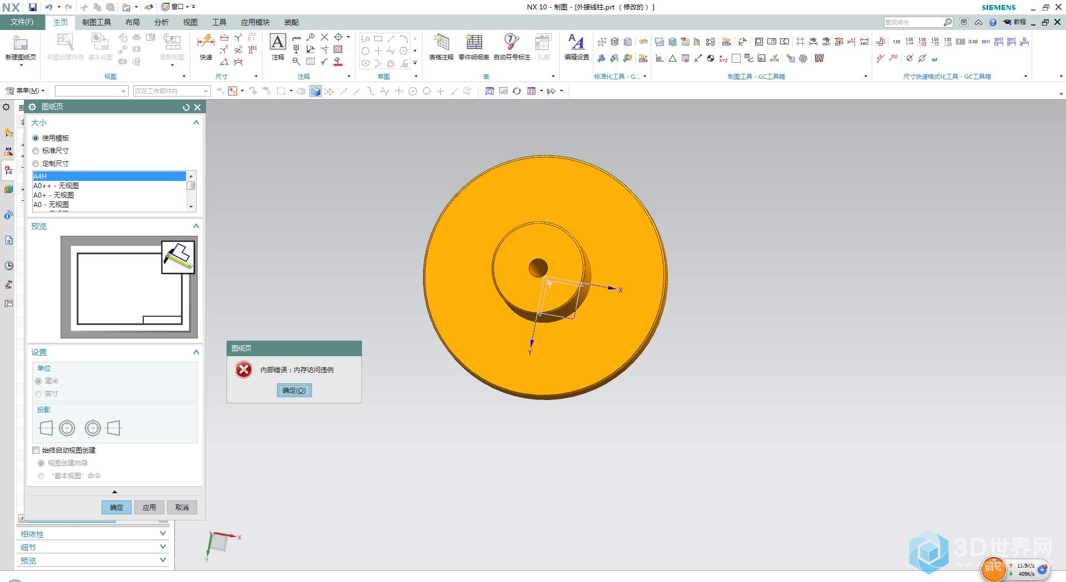Image resolution: width=1066 pixels, height=582 pixels.
Task: Select the 快速 rapid dimension tool
Action: 206,47
